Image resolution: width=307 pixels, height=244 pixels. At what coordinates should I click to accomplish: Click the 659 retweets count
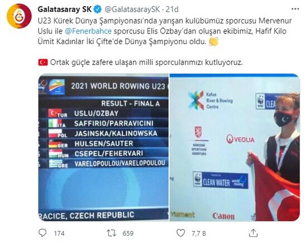click(128, 233)
